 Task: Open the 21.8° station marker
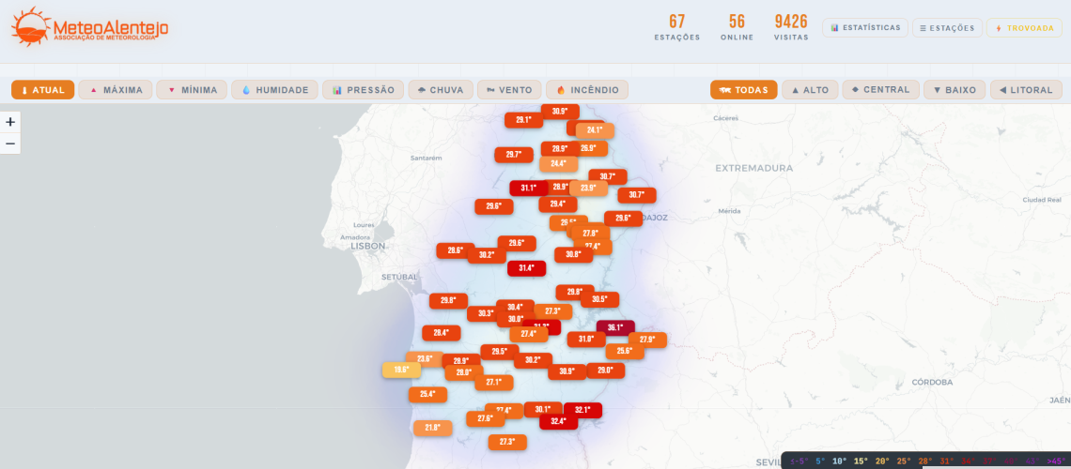[x=432, y=428]
